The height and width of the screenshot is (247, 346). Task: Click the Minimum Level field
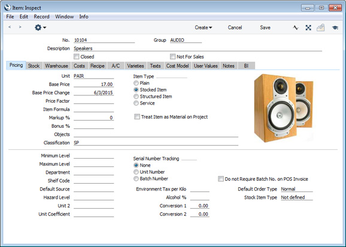click(94, 156)
